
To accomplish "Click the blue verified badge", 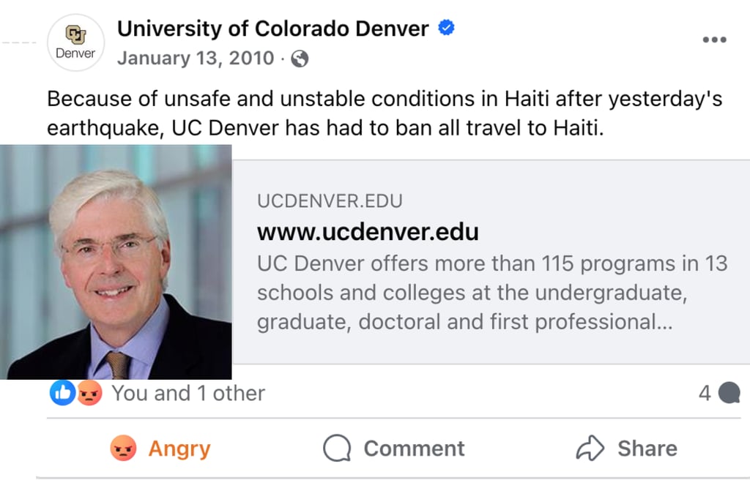I will pyautogui.click(x=446, y=29).
